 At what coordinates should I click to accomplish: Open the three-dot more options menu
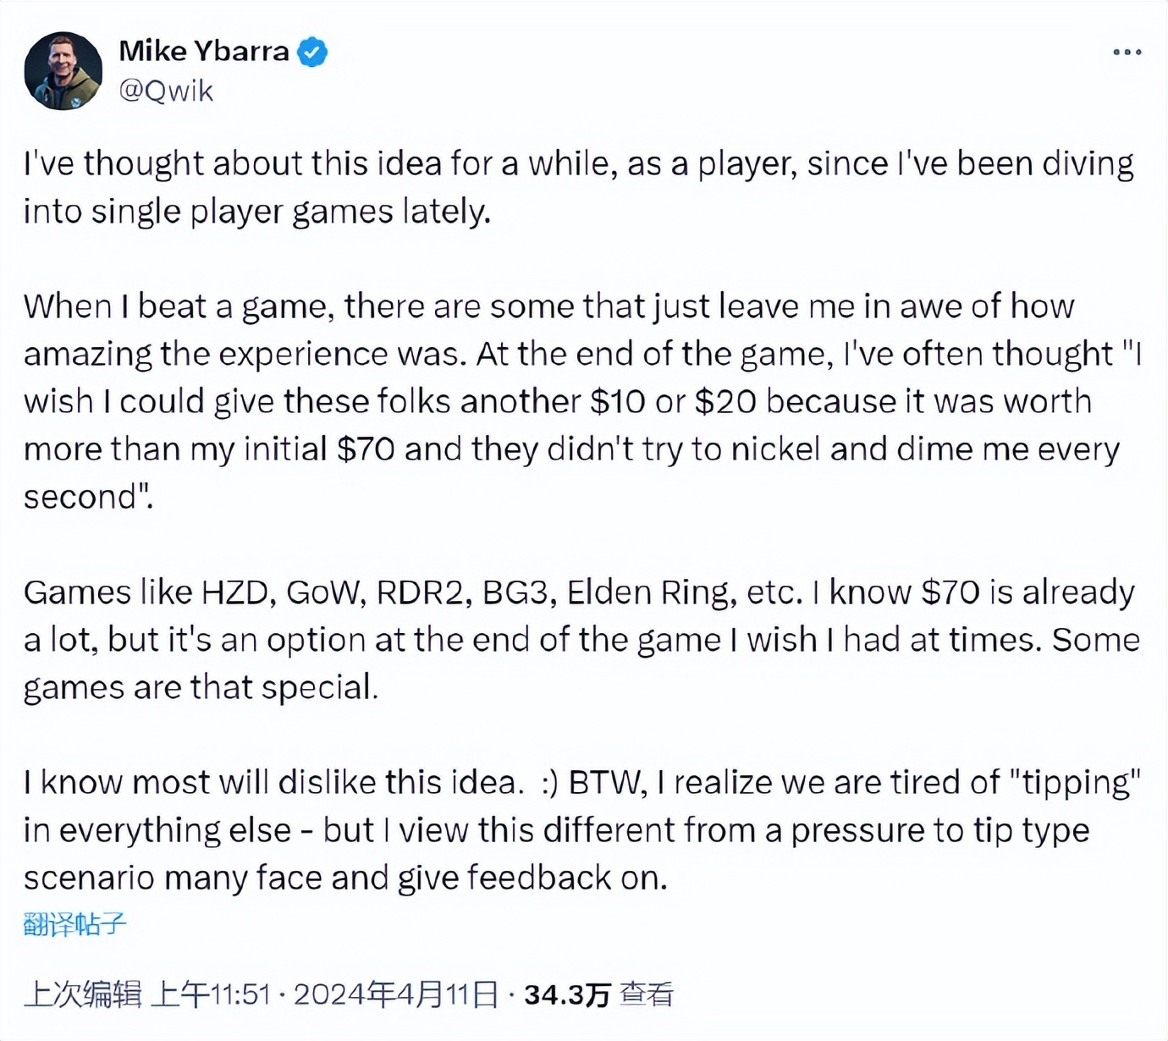click(x=1127, y=52)
